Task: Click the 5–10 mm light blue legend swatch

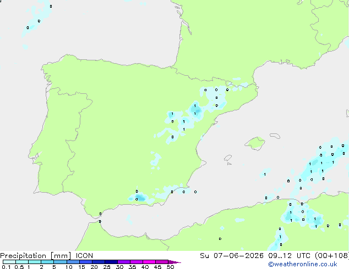Action: point(61,262)
